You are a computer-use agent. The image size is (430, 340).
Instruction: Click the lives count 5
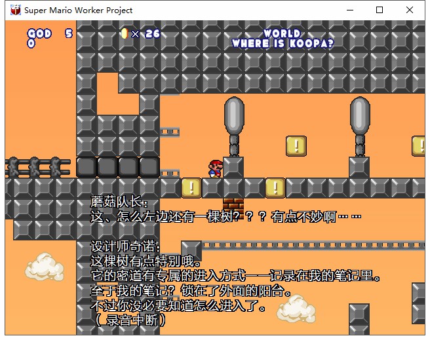69,33
